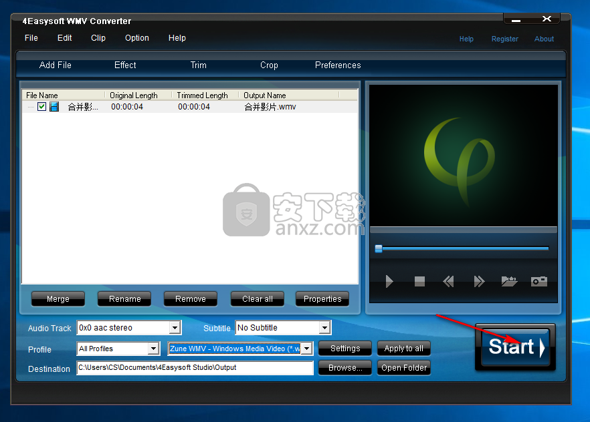Click the Open Folder button

(x=404, y=367)
